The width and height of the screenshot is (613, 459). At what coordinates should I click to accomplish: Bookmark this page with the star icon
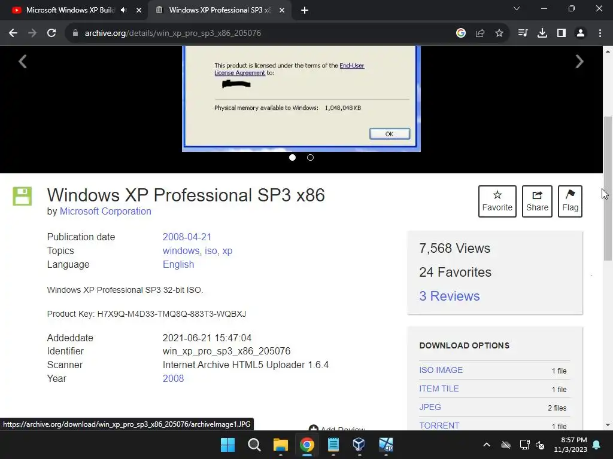tap(499, 33)
